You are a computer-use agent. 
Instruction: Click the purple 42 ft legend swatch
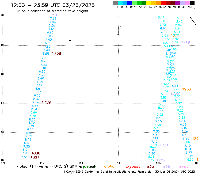click(x=178, y=3)
